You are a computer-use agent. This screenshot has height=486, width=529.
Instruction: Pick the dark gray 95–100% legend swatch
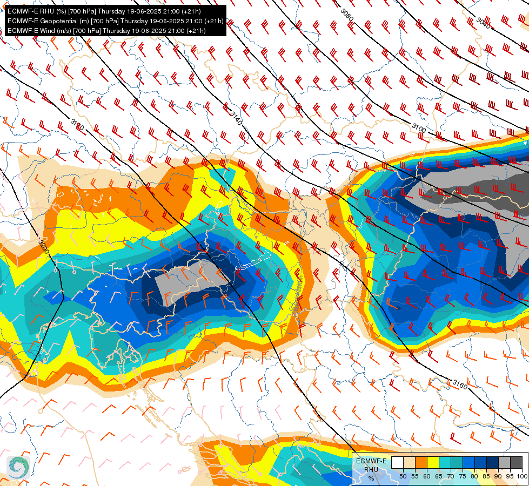tap(517, 462)
